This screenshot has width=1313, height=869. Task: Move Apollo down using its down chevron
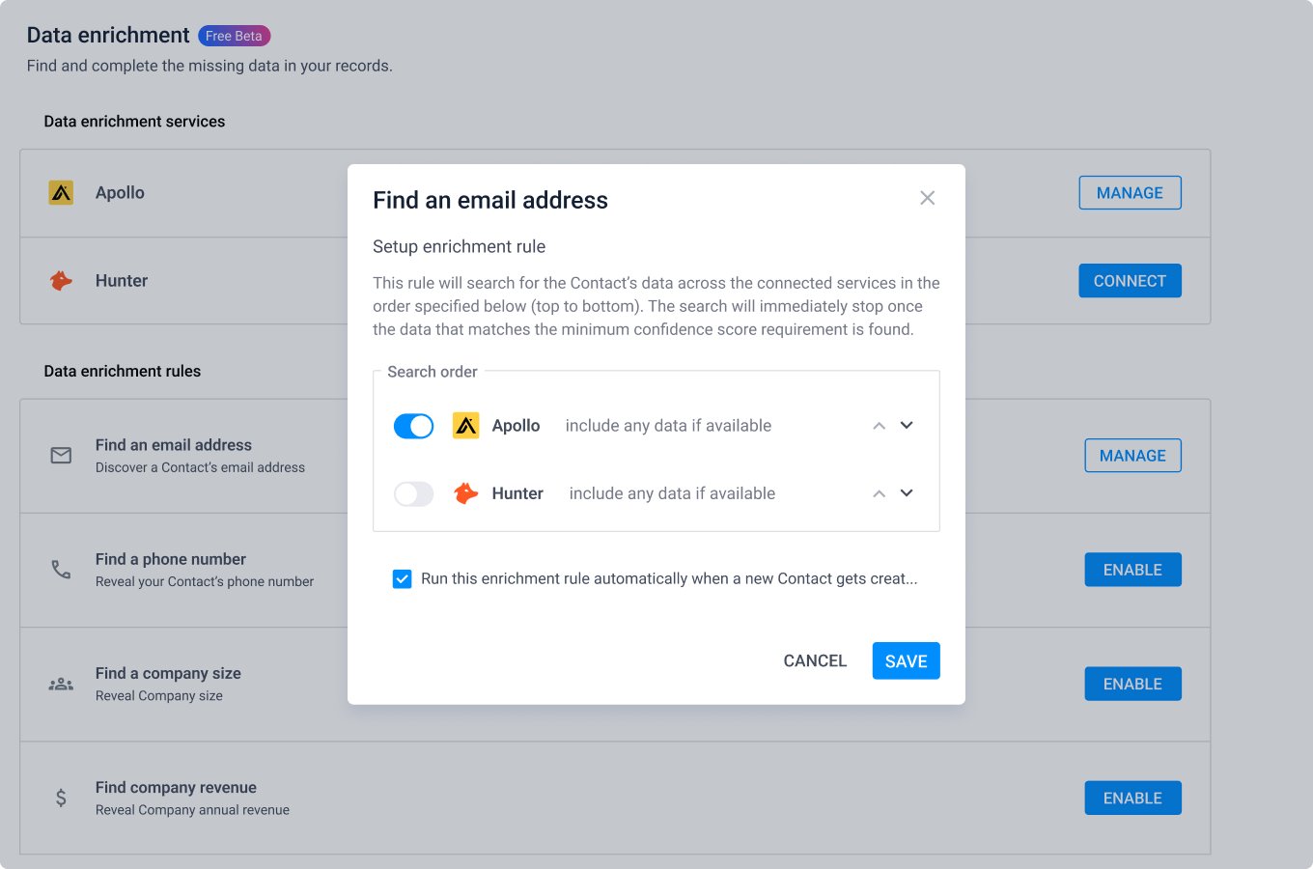click(907, 425)
